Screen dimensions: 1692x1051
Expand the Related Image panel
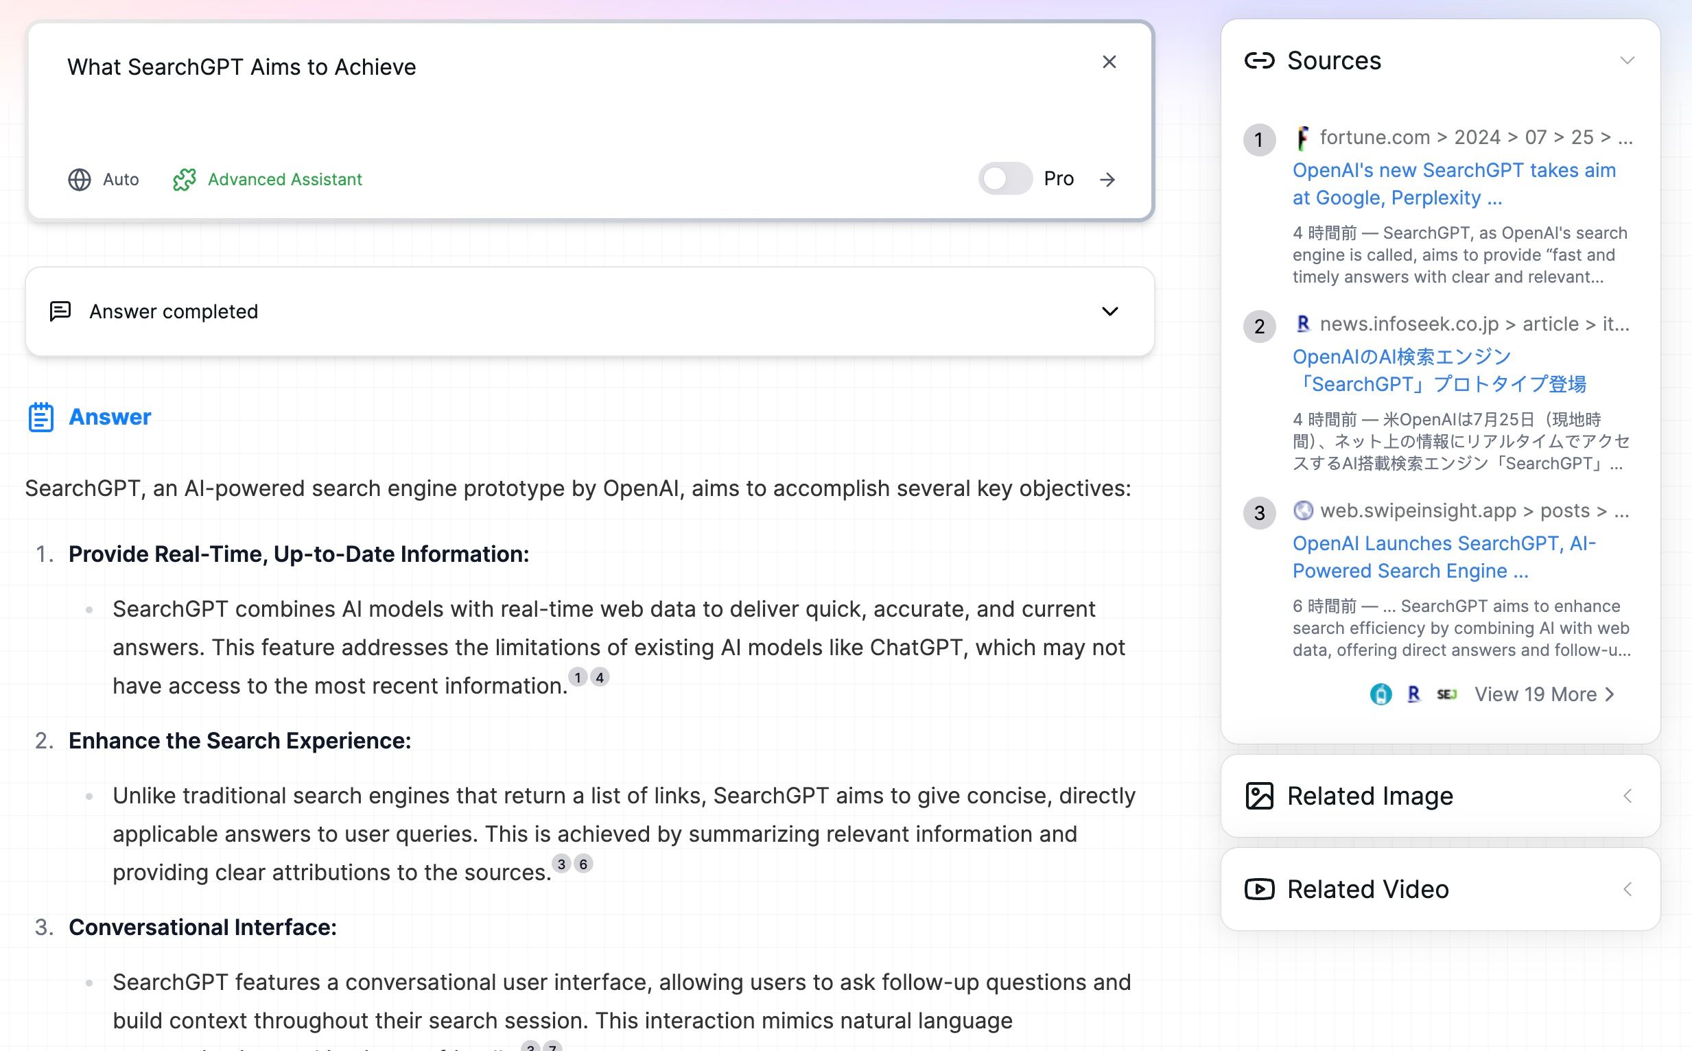[x=1627, y=796]
